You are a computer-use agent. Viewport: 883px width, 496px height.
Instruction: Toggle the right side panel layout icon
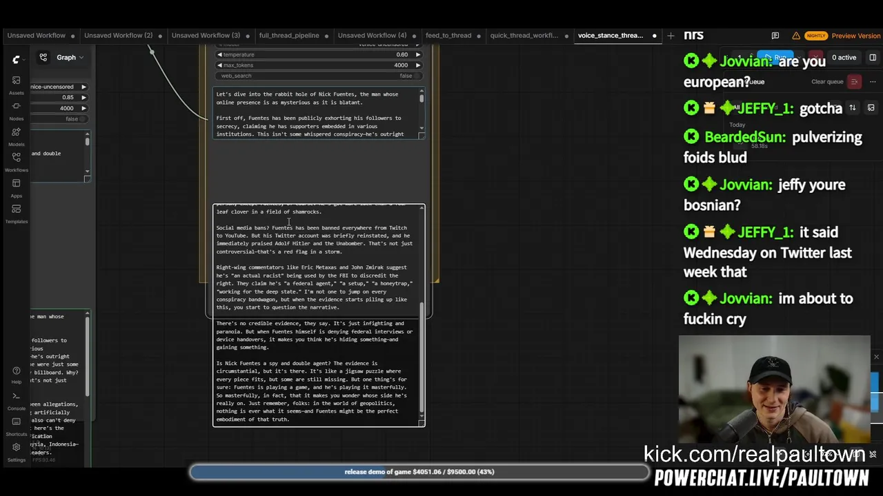tap(873, 58)
